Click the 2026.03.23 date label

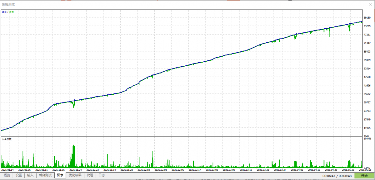(x=262, y=170)
